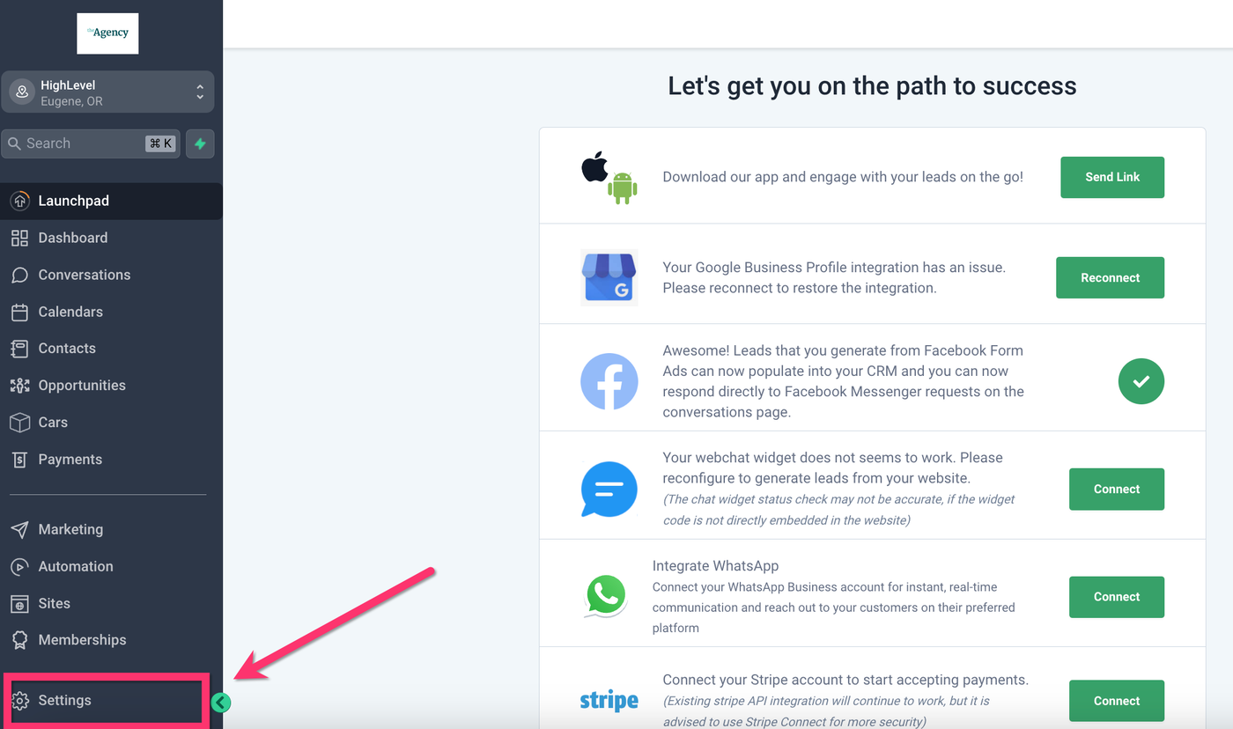The image size is (1233, 729).
Task: Open the HighLevel location switcher dropdown
Action: (107, 92)
